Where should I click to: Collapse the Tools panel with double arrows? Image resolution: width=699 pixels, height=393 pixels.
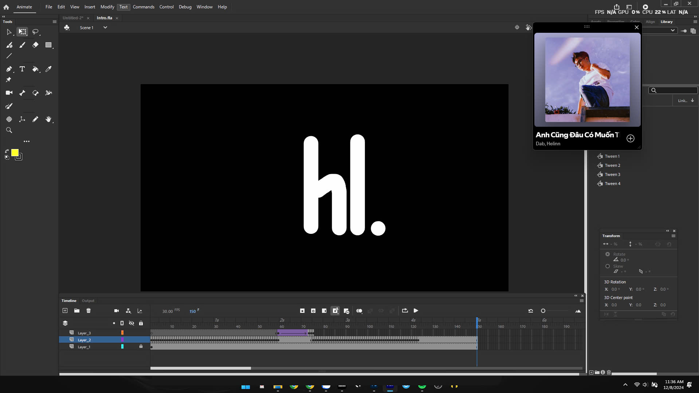[x=4, y=17]
